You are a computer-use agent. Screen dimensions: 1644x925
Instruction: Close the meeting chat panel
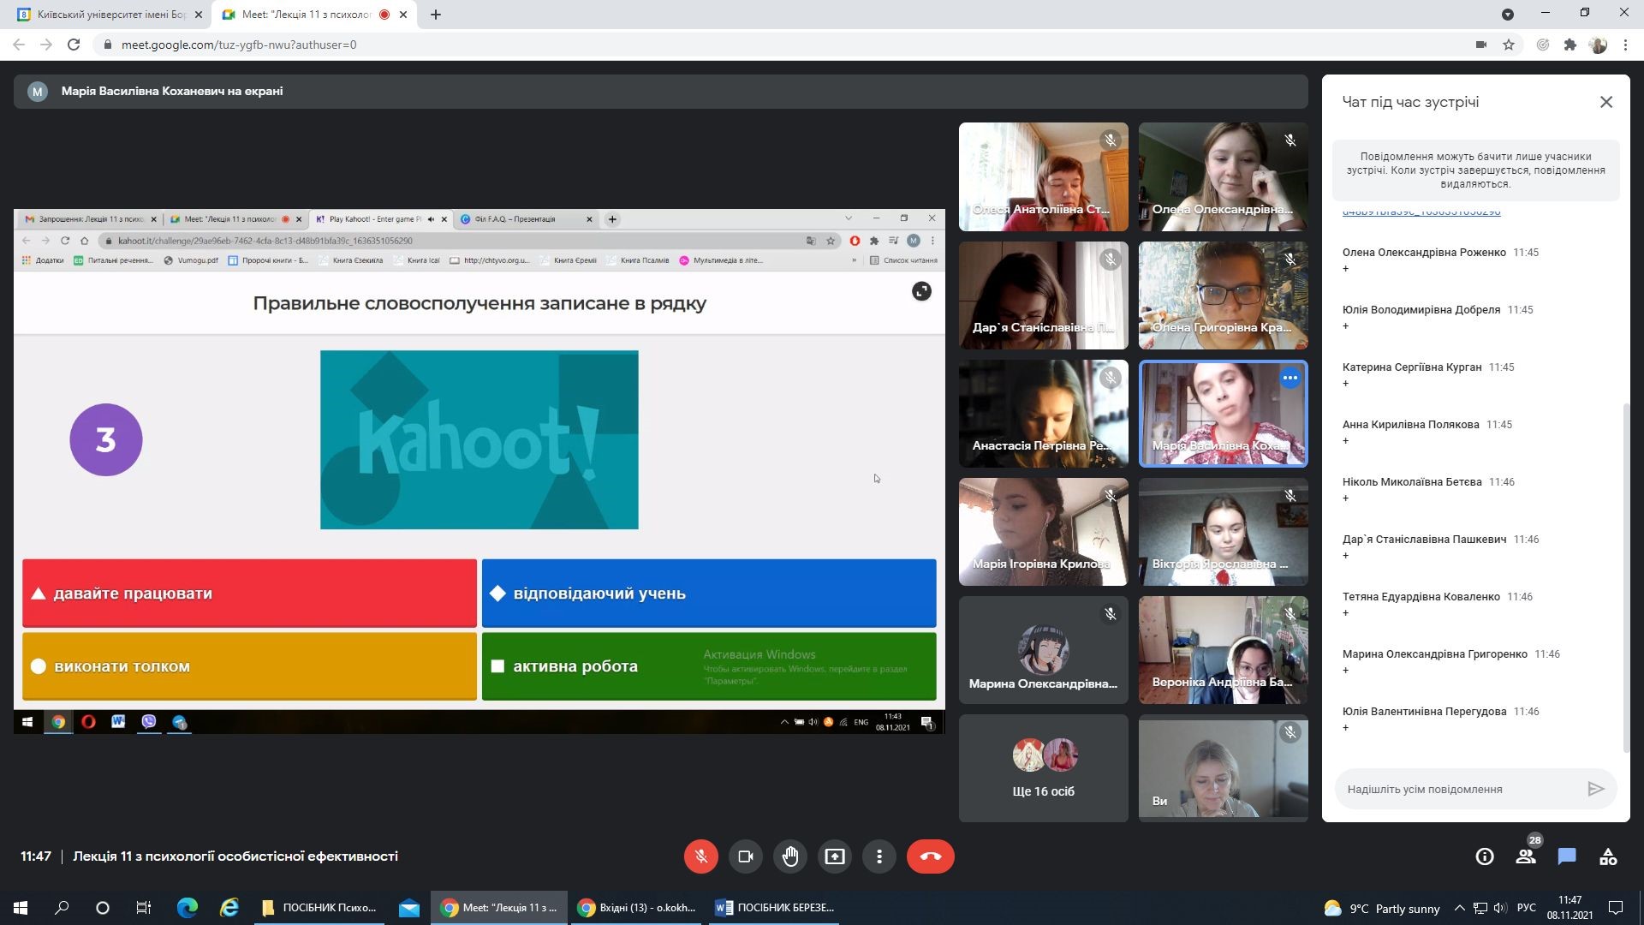[1606, 102]
